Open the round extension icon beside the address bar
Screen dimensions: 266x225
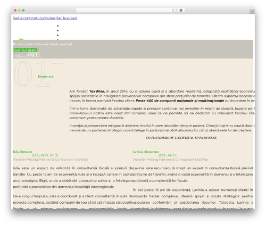coord(181,11)
